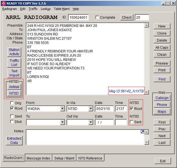Click the Check button
Image resolution: width=177 pixels, height=168 pixels.
[127, 18]
